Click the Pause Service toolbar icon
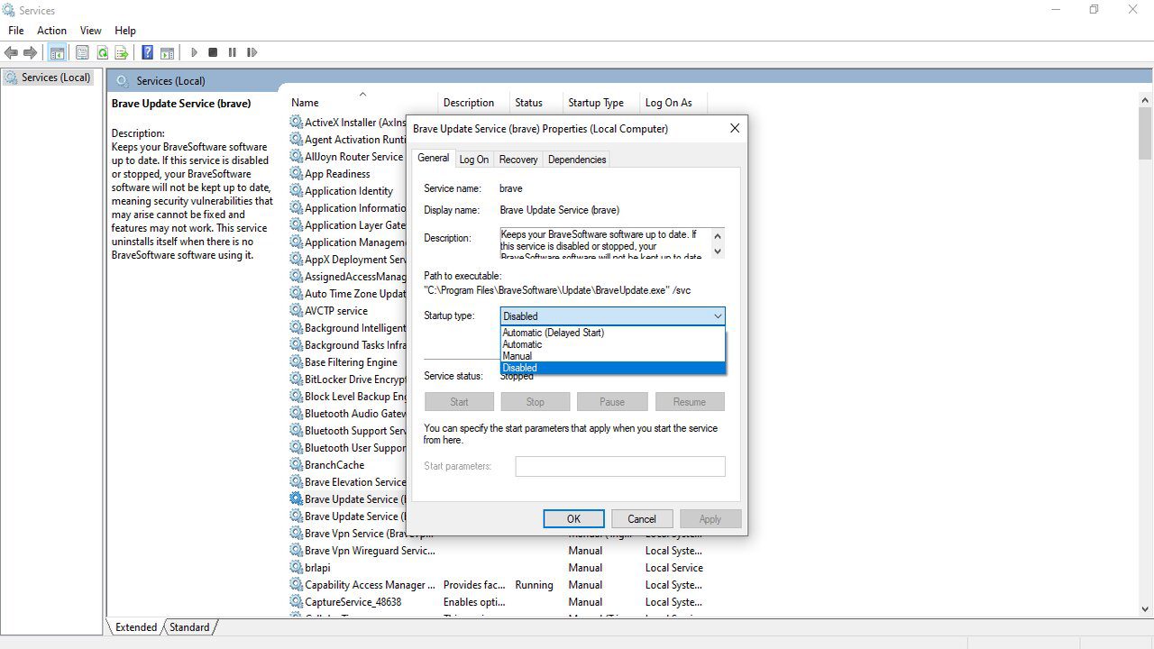 click(x=232, y=53)
